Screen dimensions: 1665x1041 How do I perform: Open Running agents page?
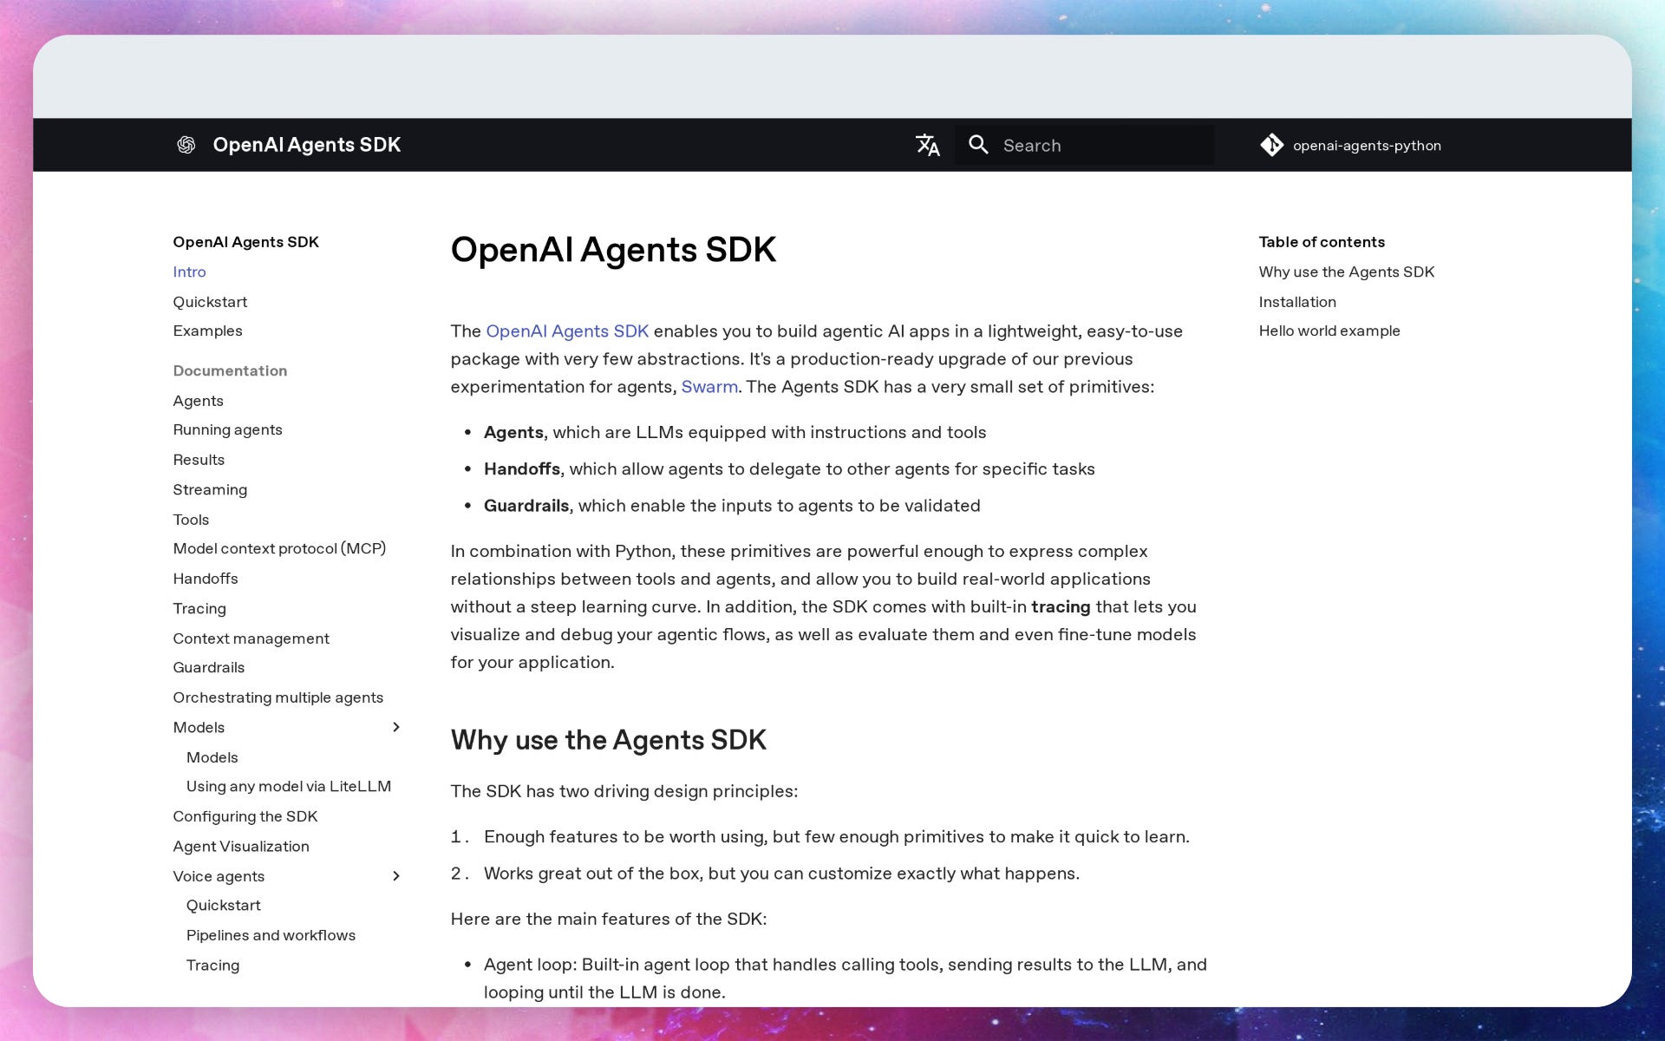tap(227, 429)
